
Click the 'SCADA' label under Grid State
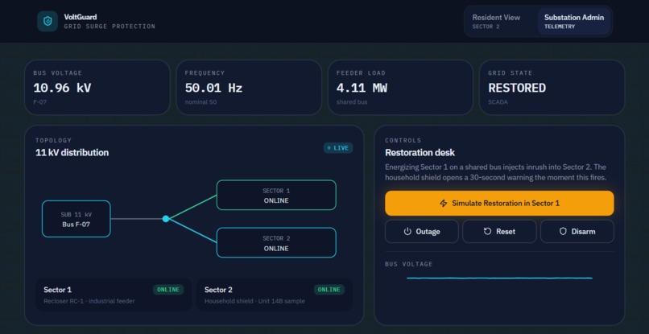point(497,102)
